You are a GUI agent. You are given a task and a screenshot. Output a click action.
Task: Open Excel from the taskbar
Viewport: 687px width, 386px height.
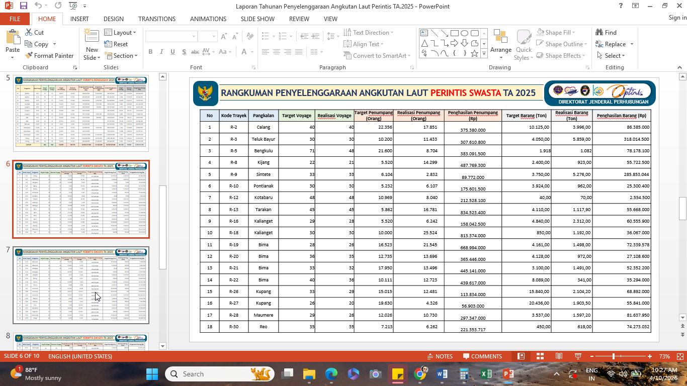coord(486,374)
